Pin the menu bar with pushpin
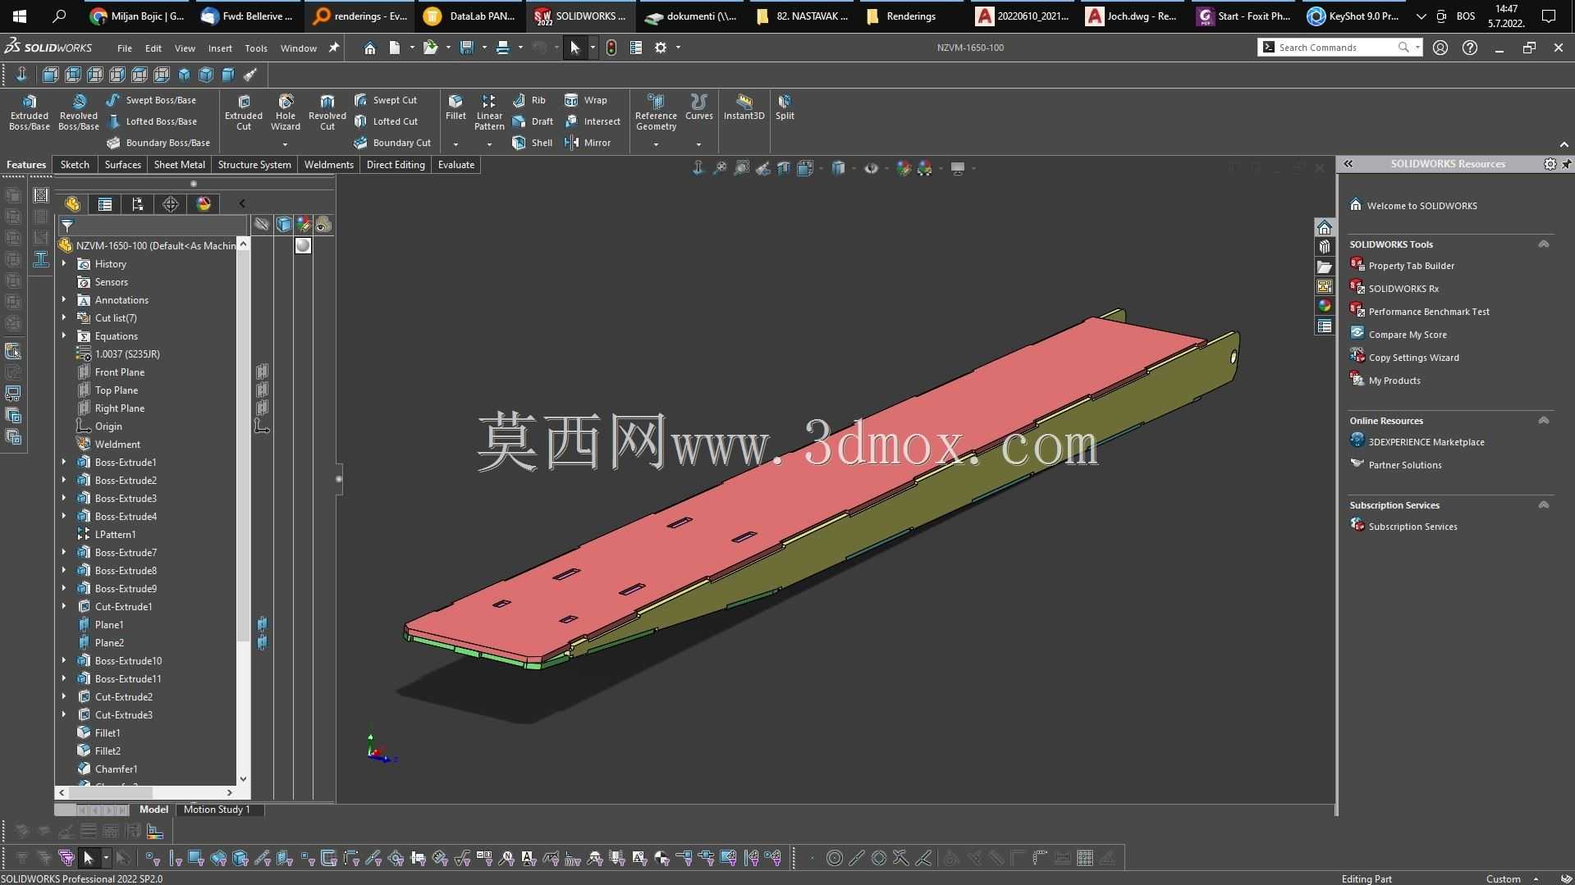This screenshot has height=885, width=1575. 333,48
